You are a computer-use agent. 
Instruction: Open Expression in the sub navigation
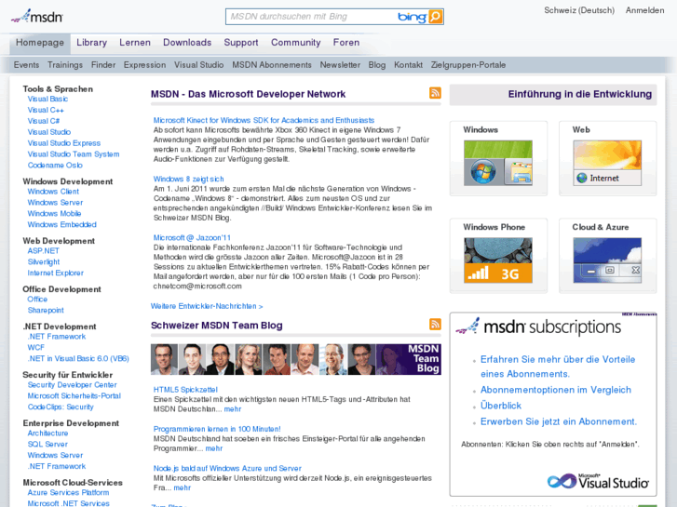[144, 65]
